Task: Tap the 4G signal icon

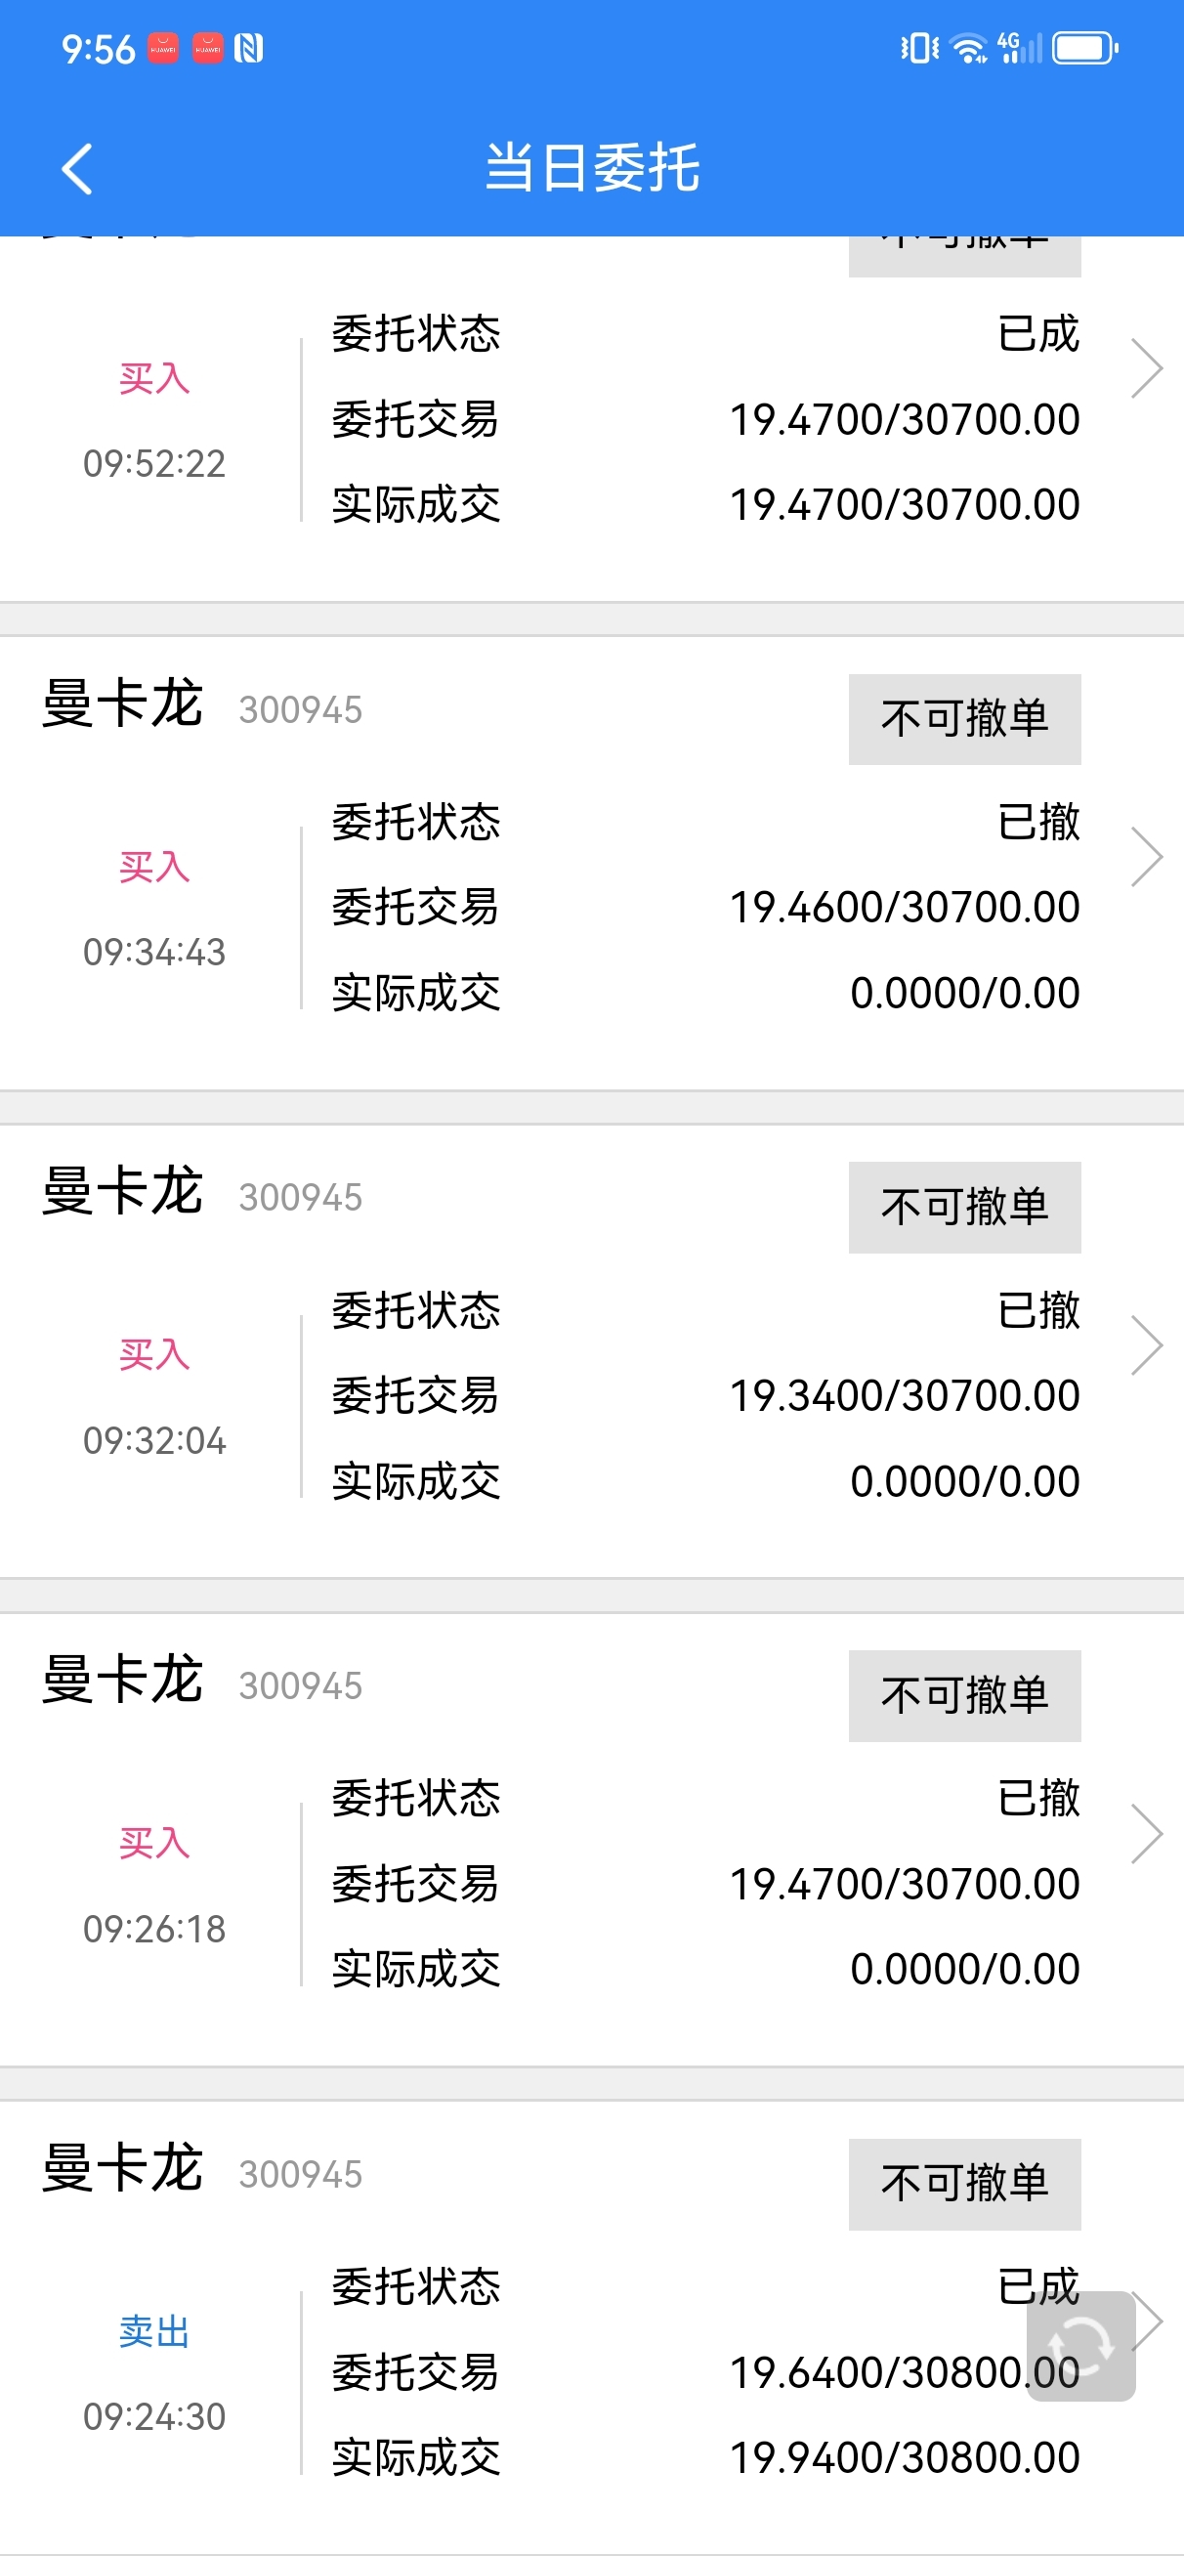Action: pyautogui.click(x=1020, y=48)
